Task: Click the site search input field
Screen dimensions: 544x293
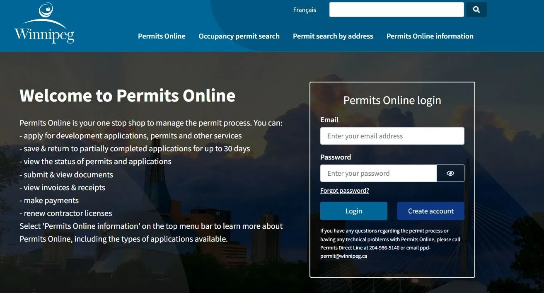Action: tap(397, 10)
